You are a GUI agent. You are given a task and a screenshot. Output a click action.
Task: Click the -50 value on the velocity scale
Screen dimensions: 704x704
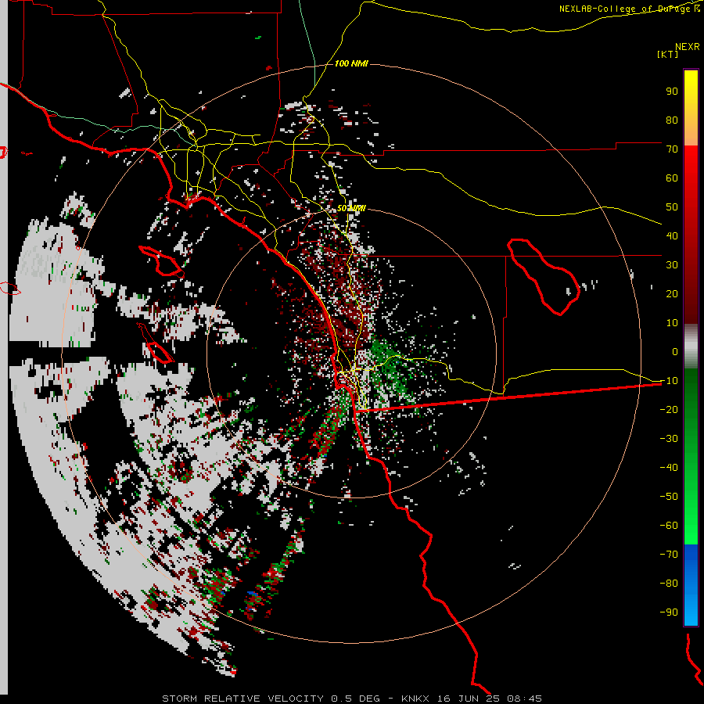(x=669, y=497)
